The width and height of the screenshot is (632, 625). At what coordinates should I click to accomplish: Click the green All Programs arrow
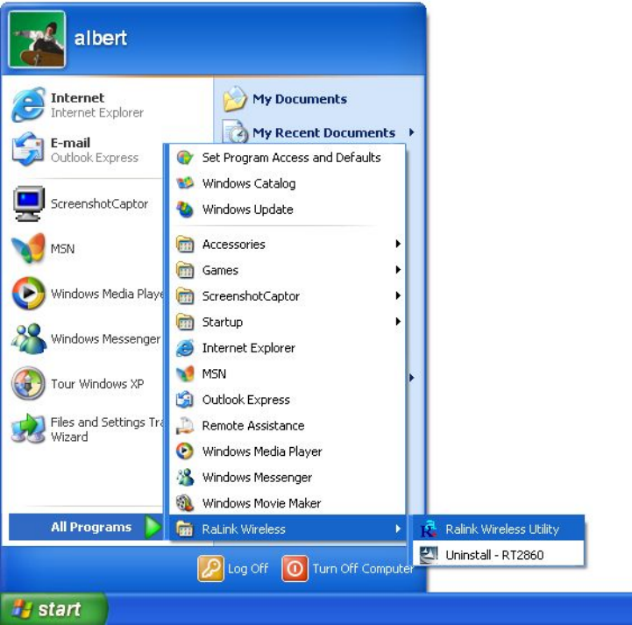pos(153,527)
